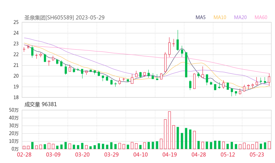Click the 10万 volume axis label

(x=14, y=141)
